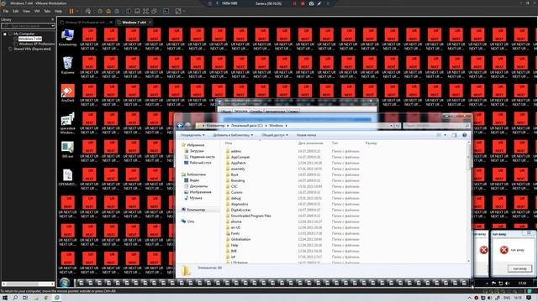538x302 pixels.
Task: Select the spacedesk desktop icon
Action: pyautogui.click(x=67, y=123)
